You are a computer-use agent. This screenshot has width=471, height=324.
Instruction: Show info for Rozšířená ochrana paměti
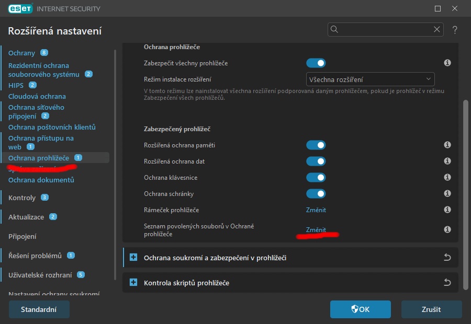click(x=447, y=145)
